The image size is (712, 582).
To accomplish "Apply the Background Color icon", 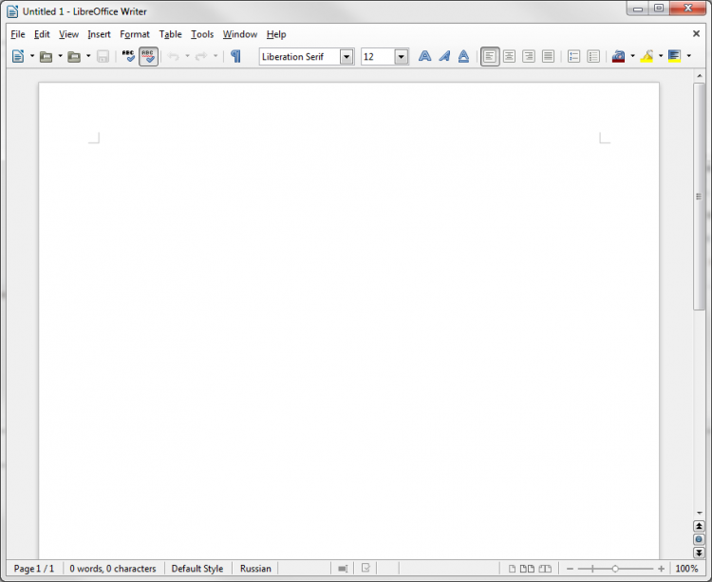I will coord(674,56).
